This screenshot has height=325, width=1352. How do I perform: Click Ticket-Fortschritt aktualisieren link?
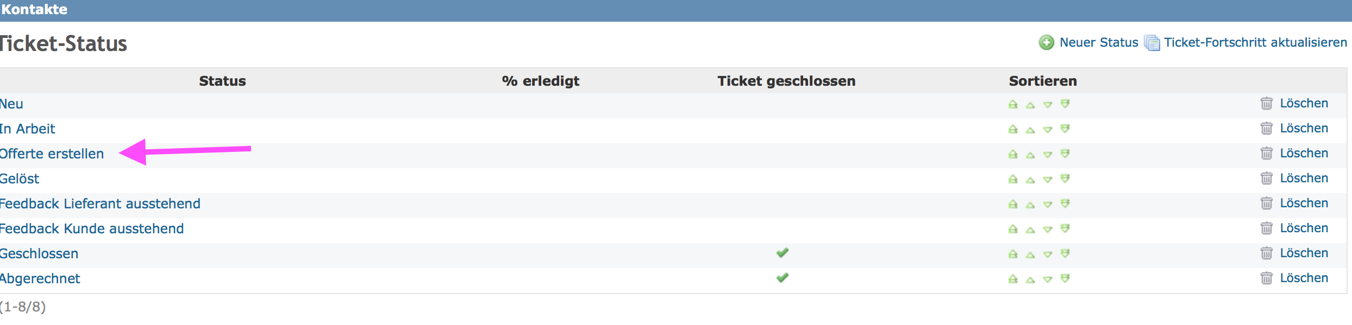point(1255,42)
